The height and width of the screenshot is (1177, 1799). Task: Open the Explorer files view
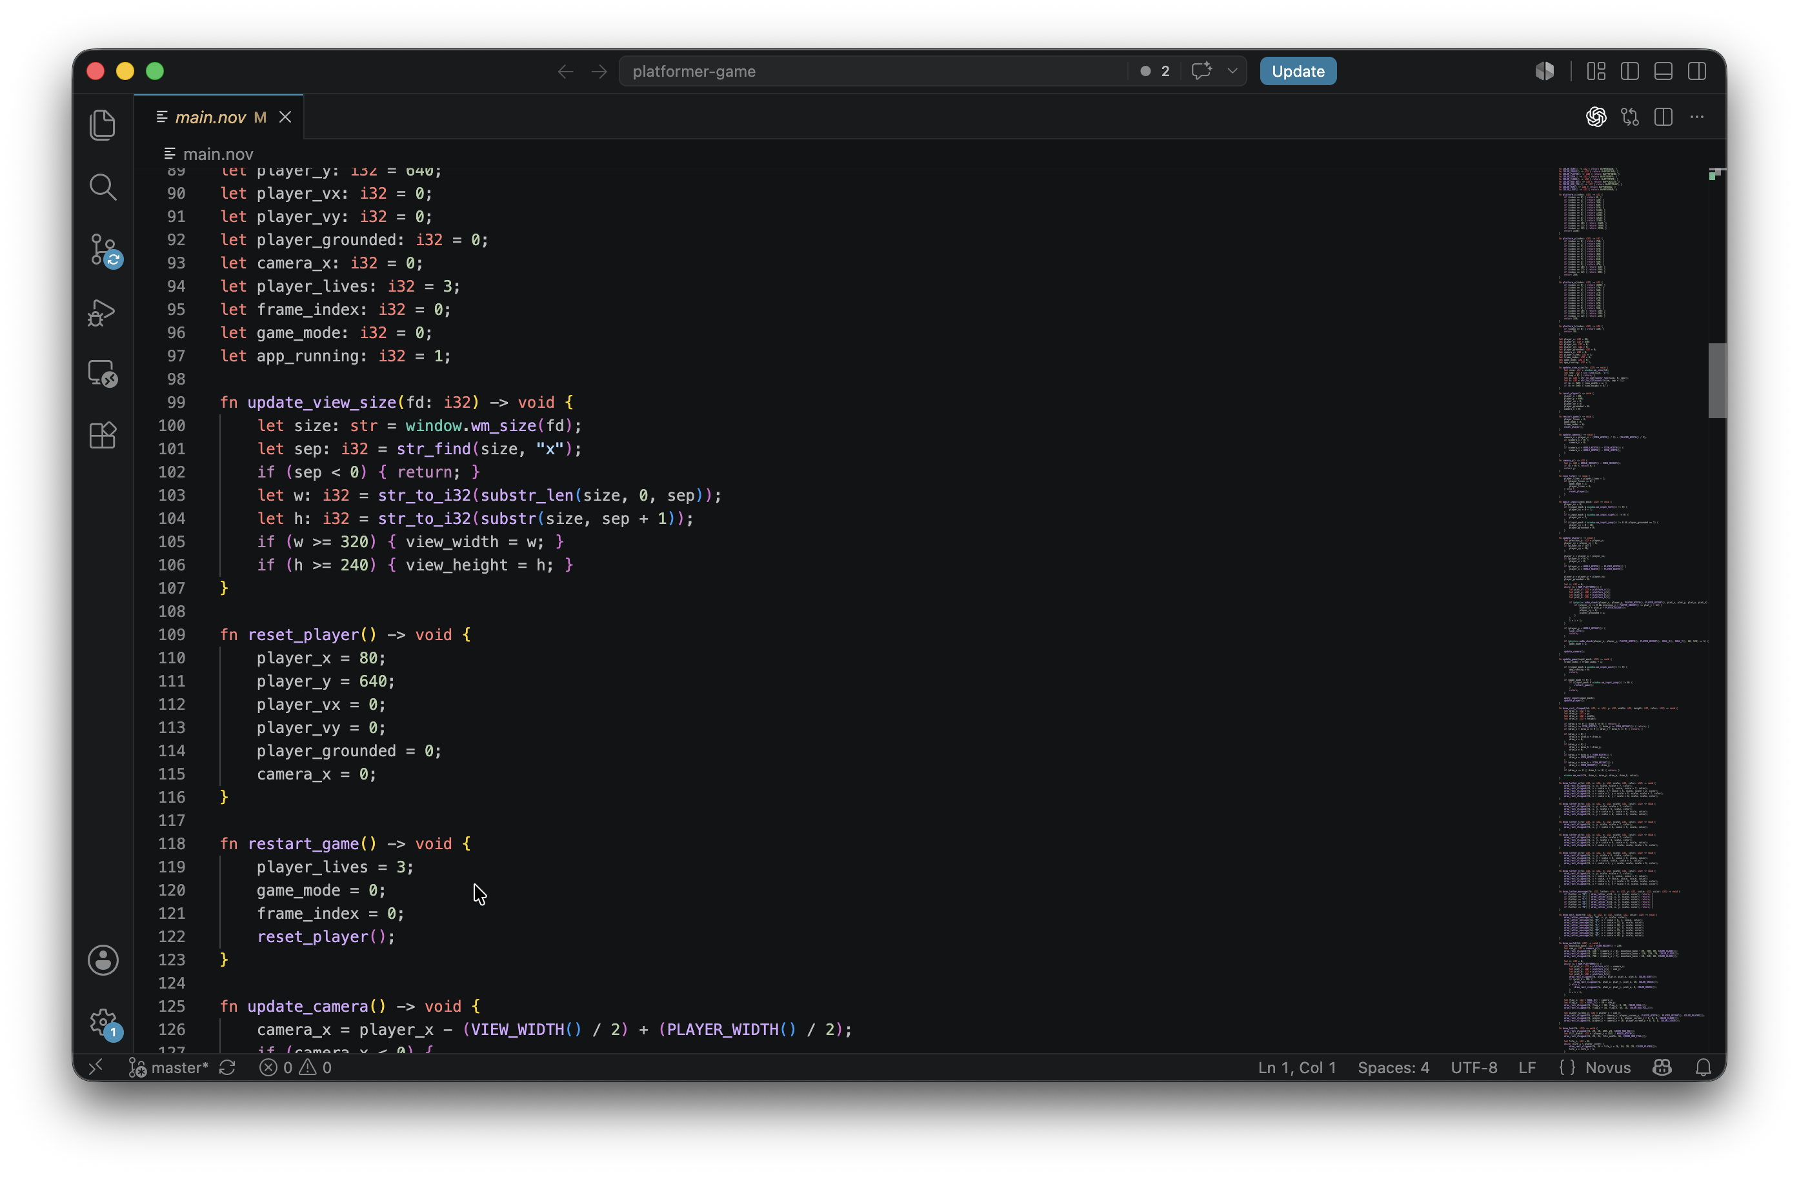pos(103,125)
